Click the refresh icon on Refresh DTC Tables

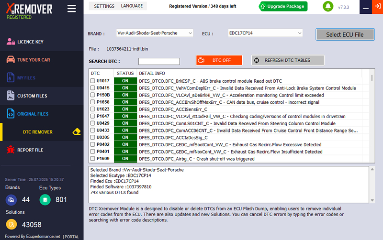pyautogui.click(x=257, y=60)
